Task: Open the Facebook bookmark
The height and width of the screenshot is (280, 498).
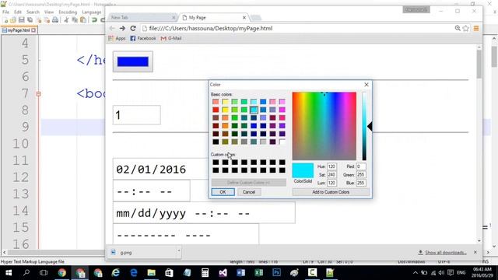Action: [143, 38]
